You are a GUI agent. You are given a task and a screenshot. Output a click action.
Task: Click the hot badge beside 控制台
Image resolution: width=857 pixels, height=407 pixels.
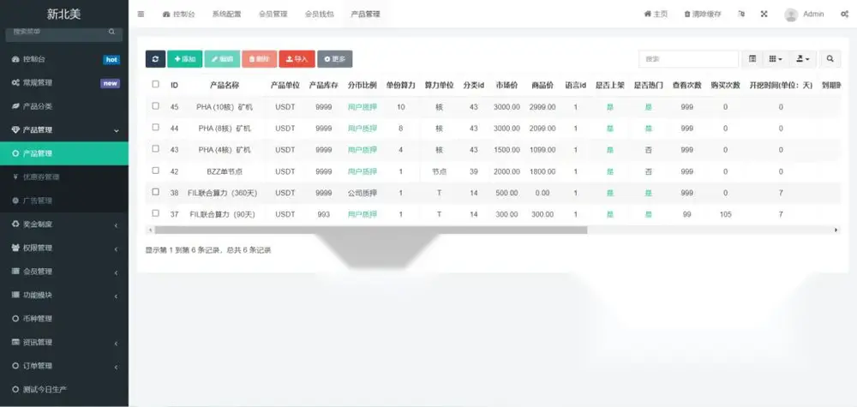(111, 59)
